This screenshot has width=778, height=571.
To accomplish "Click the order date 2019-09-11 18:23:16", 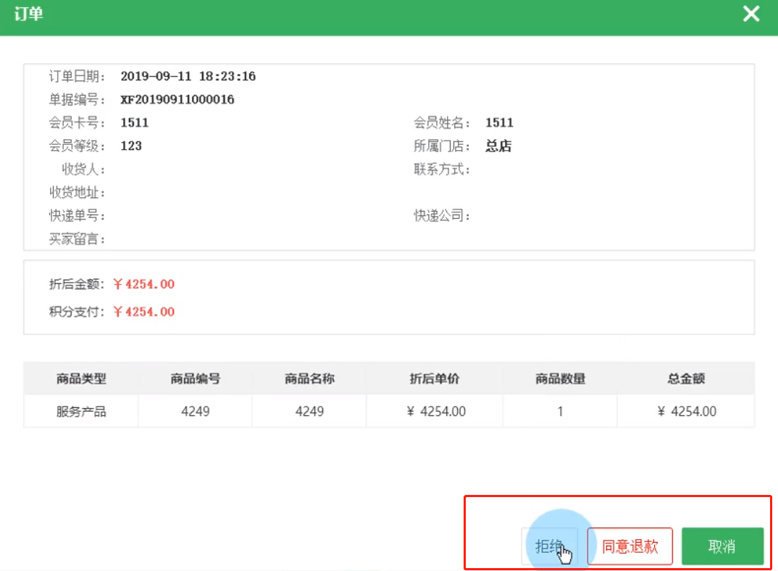I will [188, 76].
